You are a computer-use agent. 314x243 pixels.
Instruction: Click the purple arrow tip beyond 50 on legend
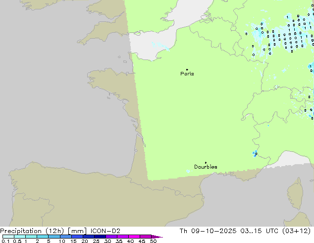pyautogui.click(x=157, y=237)
